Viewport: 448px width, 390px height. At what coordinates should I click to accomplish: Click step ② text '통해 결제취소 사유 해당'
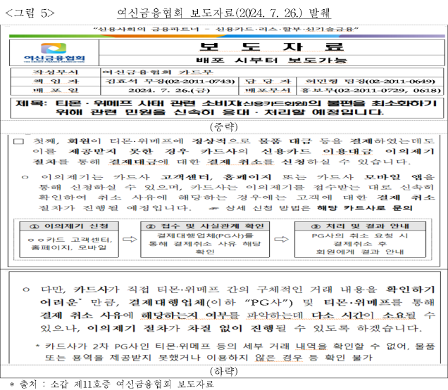pos(205,244)
